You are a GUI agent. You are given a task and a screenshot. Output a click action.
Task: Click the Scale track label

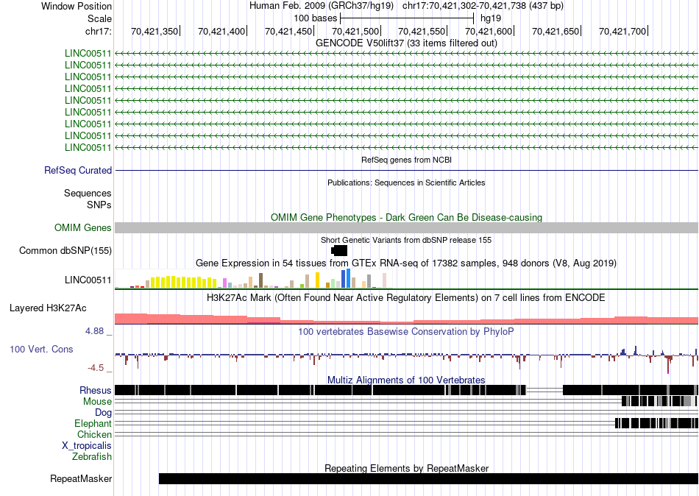99,18
